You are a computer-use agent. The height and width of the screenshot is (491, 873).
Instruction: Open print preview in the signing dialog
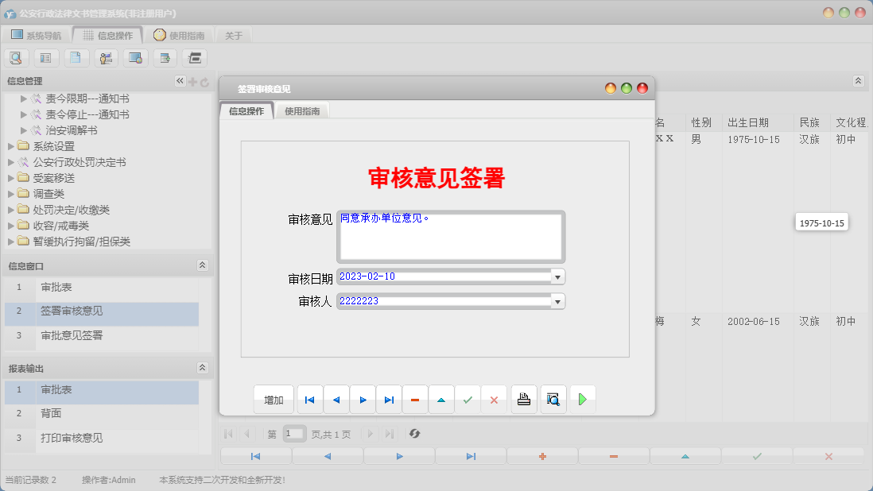pyautogui.click(x=553, y=399)
